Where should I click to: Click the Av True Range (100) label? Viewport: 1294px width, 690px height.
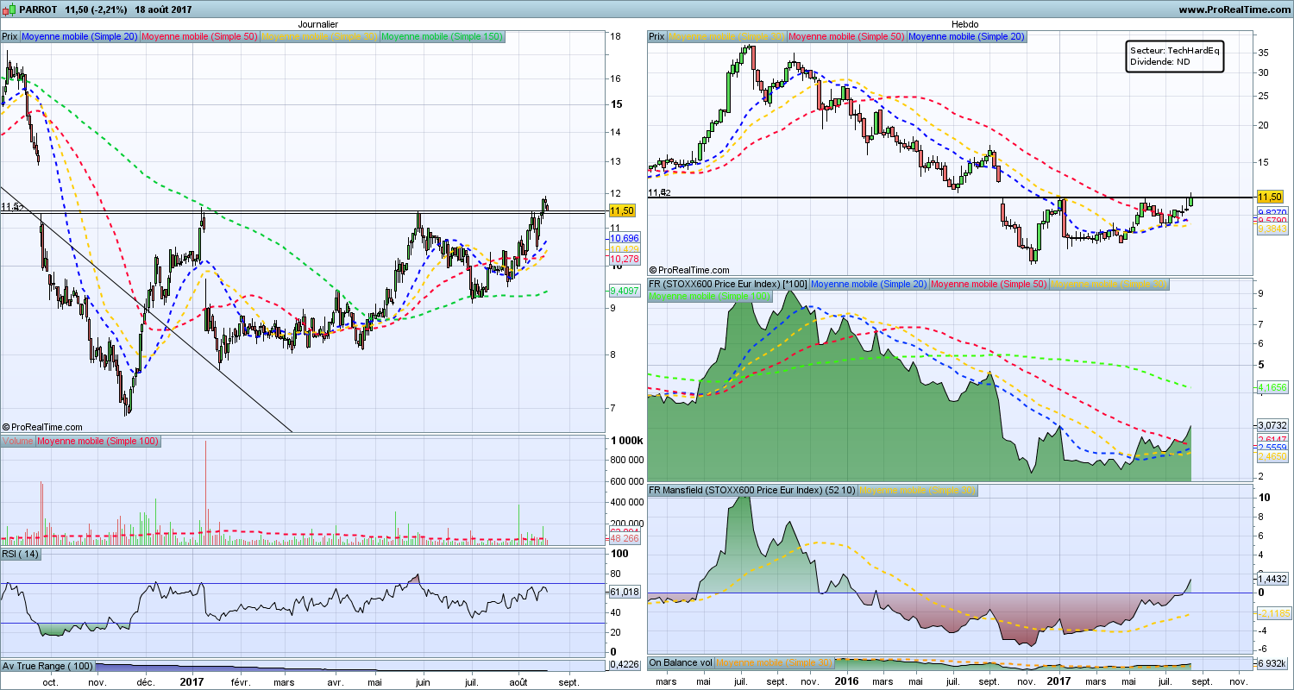click(x=48, y=666)
